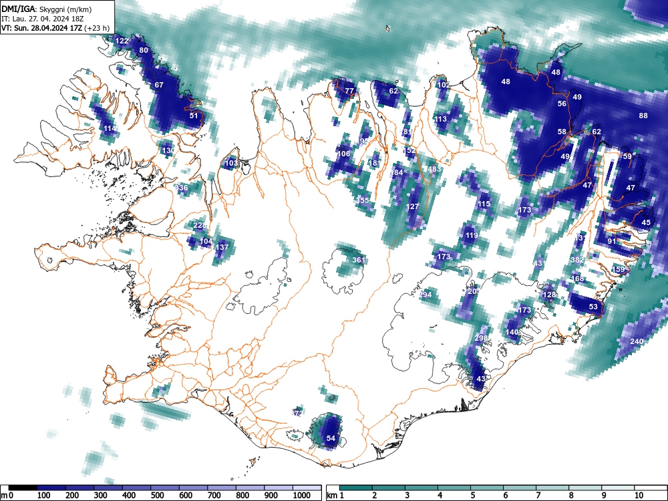The height and width of the screenshot is (501, 668).
Task: Click the map value 59
Action: click(627, 156)
